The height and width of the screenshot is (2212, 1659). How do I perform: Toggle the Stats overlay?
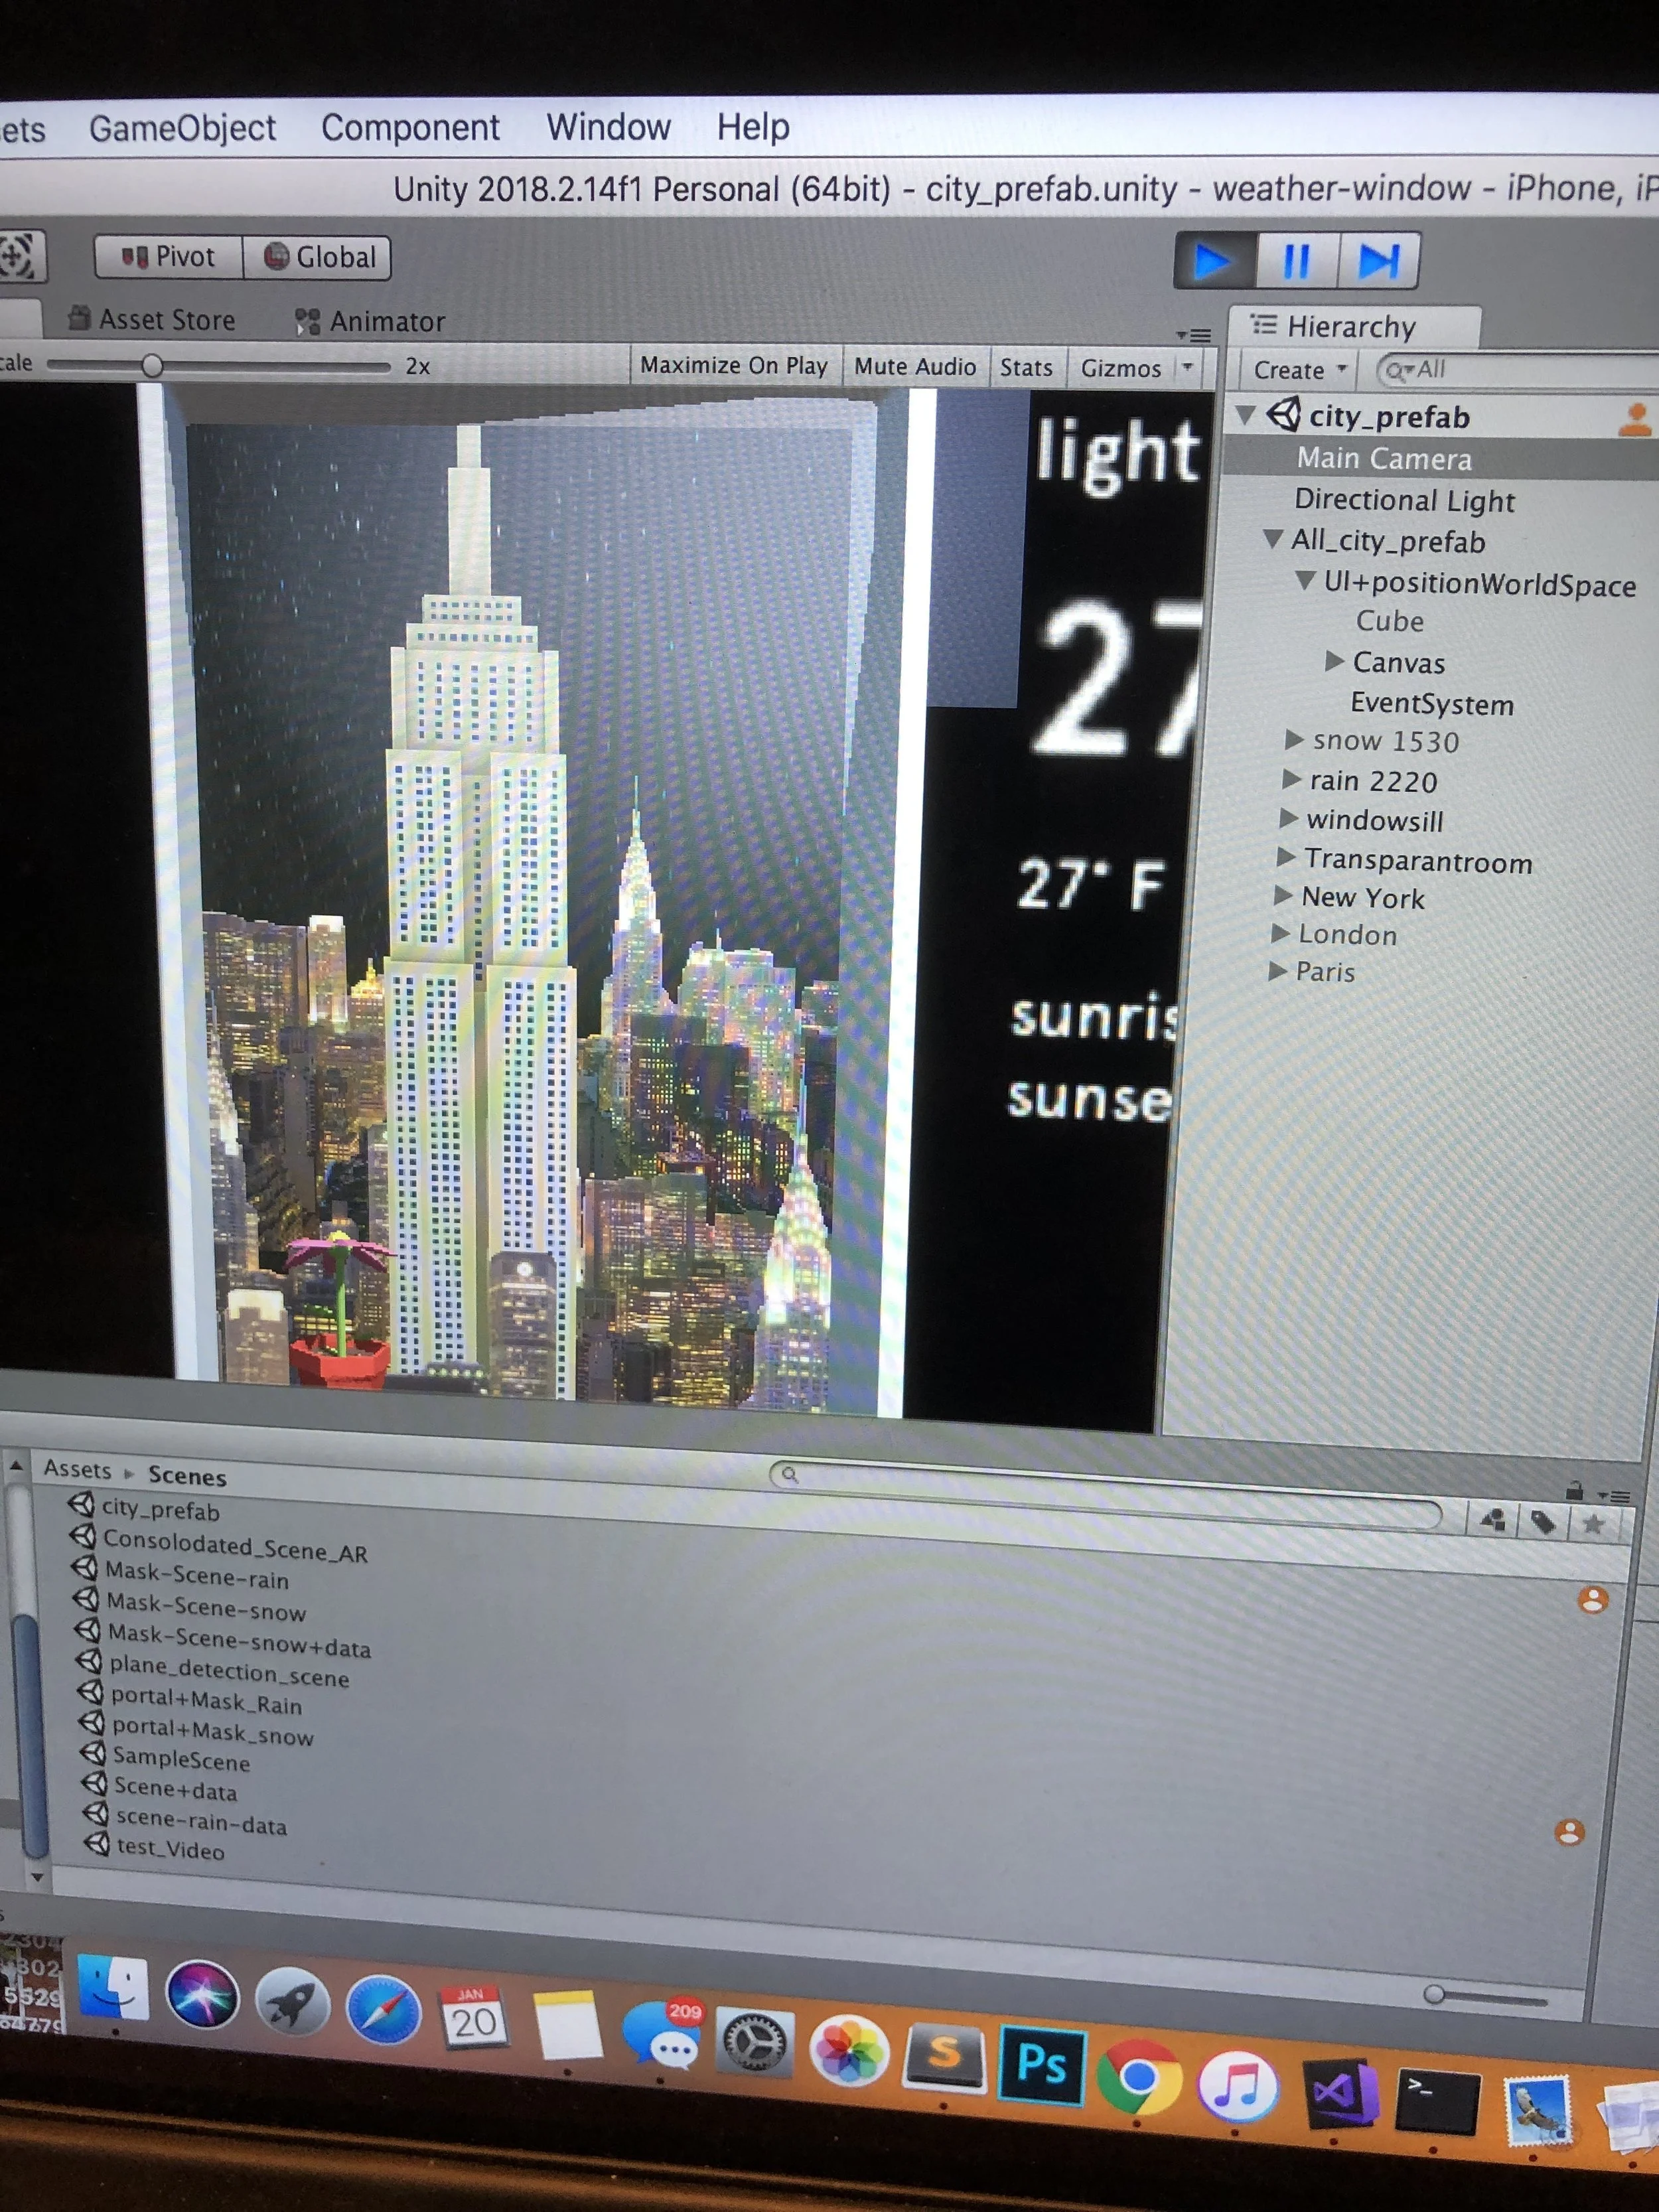[x=1026, y=367]
